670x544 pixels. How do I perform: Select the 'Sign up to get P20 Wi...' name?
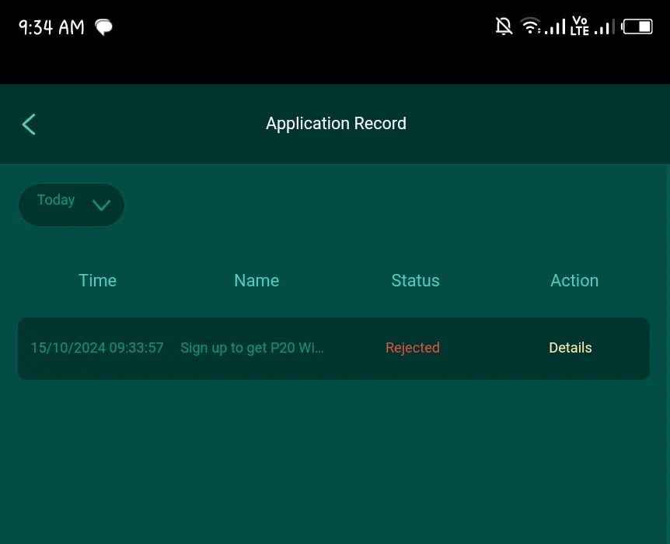coord(252,348)
